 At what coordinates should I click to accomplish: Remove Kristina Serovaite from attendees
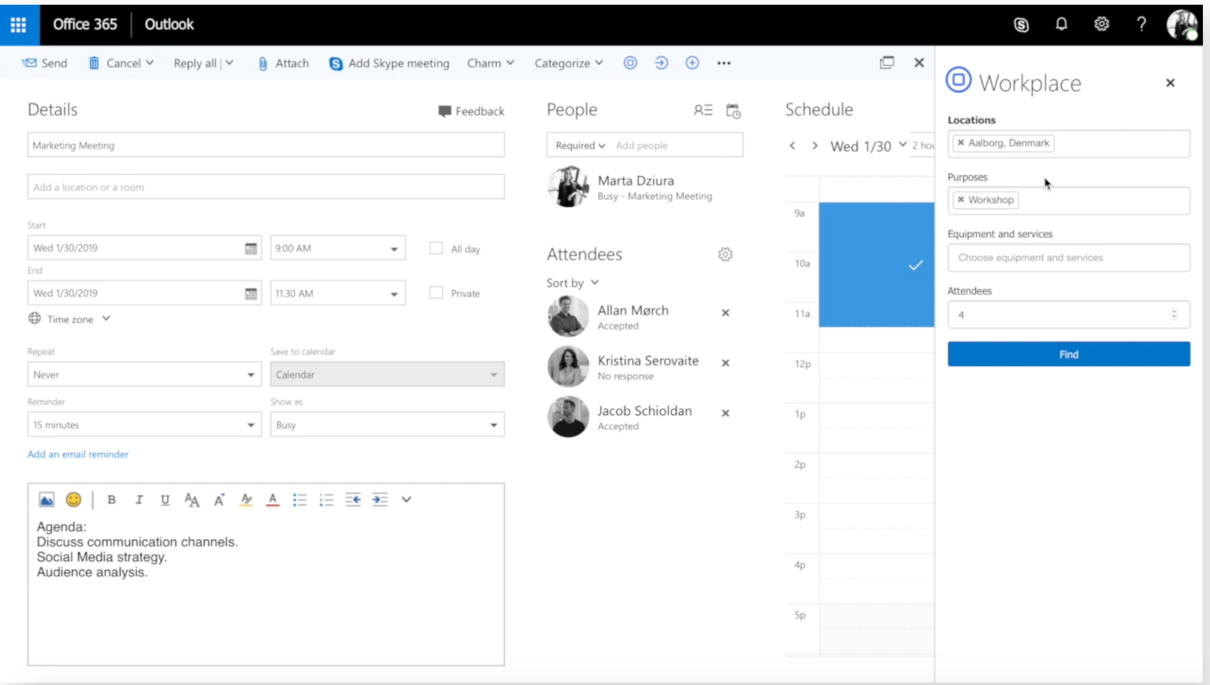726,363
